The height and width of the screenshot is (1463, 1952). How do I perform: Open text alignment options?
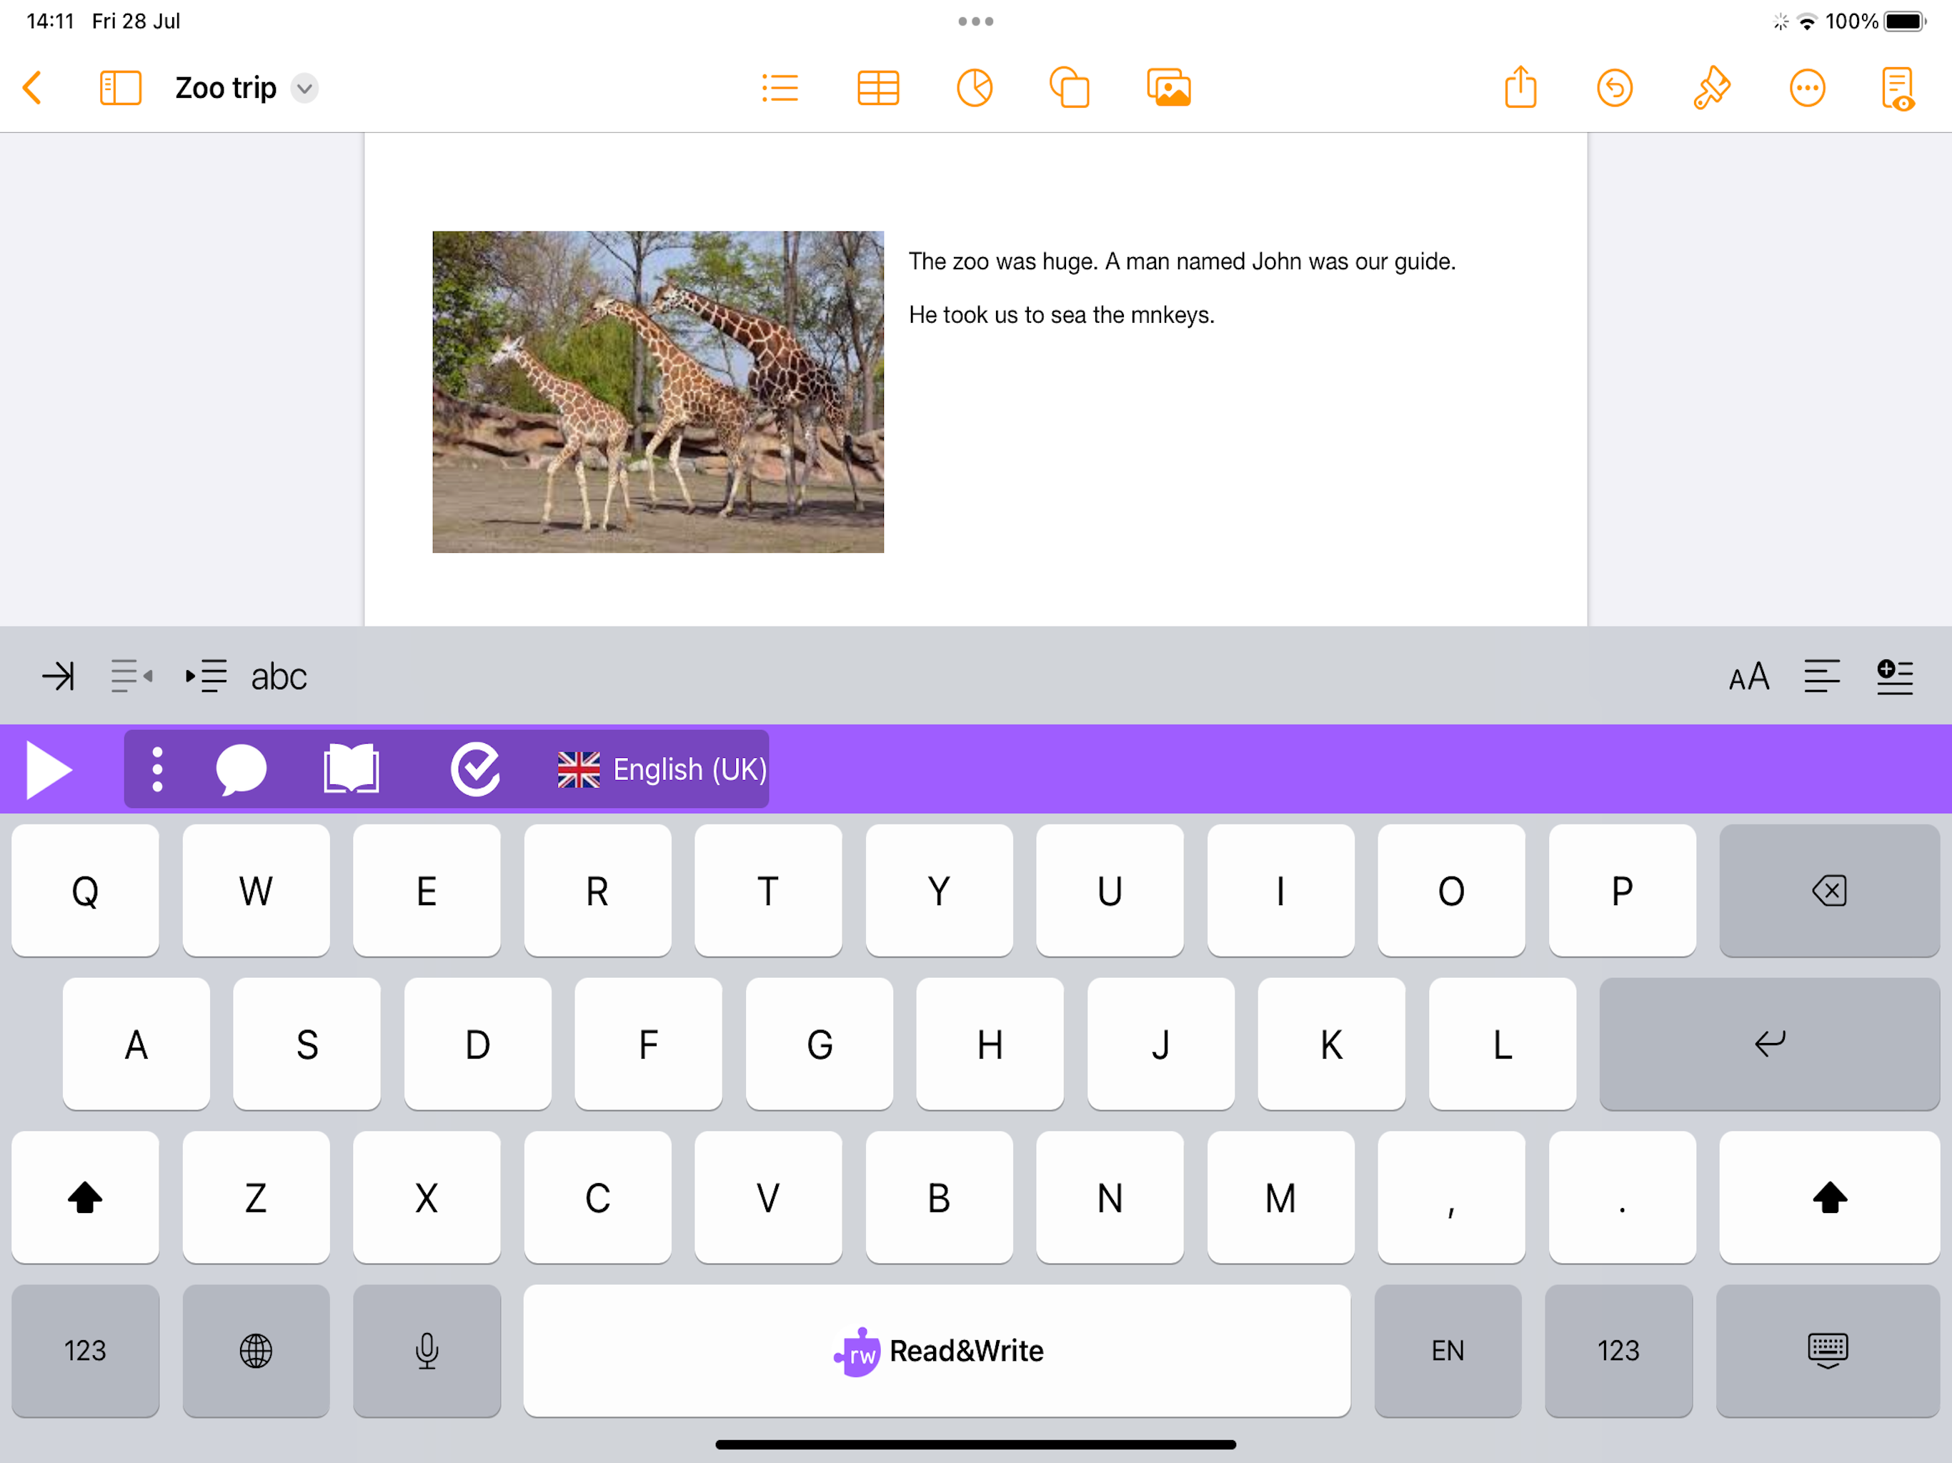pyautogui.click(x=1822, y=676)
